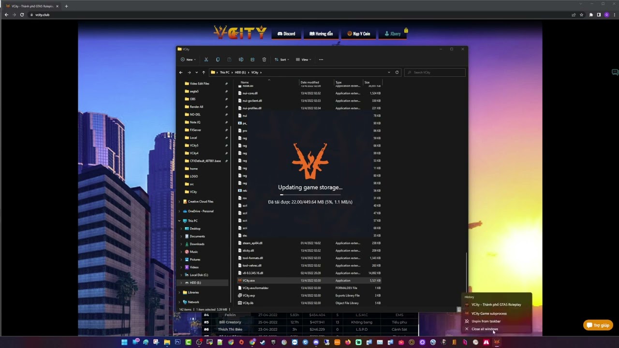This screenshot has height=348, width=619.
Task: Bookmark this page with the star icon
Action: click(582, 14)
